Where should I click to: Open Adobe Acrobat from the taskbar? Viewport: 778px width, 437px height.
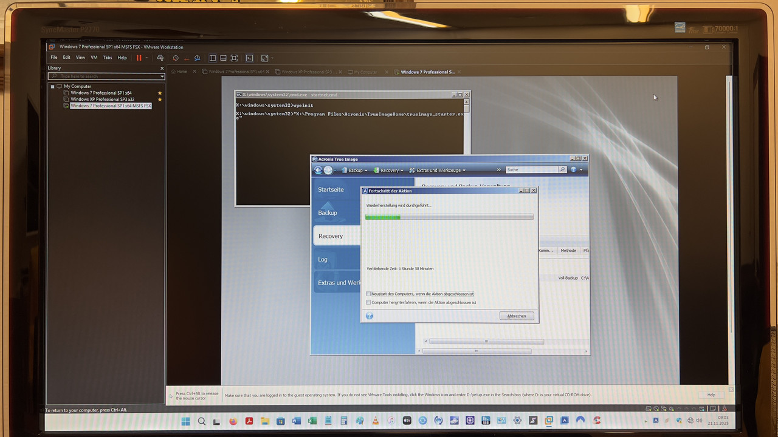coord(249,420)
